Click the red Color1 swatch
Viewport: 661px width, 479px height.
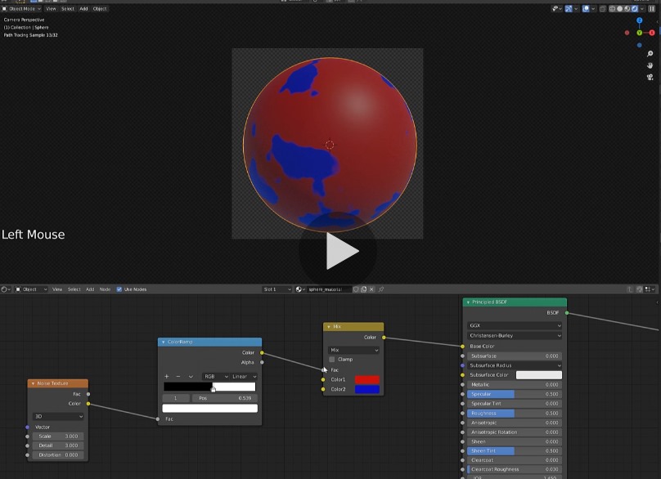(x=366, y=379)
